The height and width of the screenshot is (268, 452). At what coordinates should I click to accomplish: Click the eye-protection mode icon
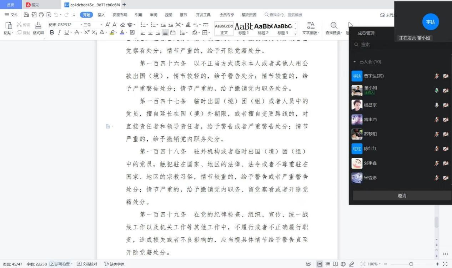pyautogui.click(x=308, y=264)
